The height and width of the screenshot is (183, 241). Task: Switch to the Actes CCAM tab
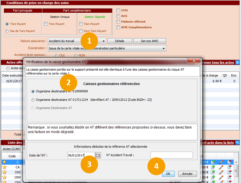tap(12, 149)
